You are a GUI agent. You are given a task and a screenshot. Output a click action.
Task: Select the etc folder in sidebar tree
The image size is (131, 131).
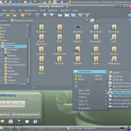[x=2, y=37]
